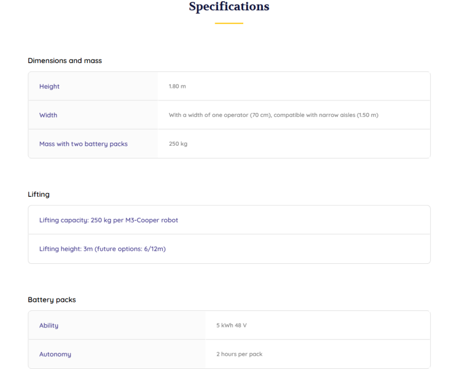459x374 pixels.
Task: Click the Battery packs section title
Action: (52, 299)
